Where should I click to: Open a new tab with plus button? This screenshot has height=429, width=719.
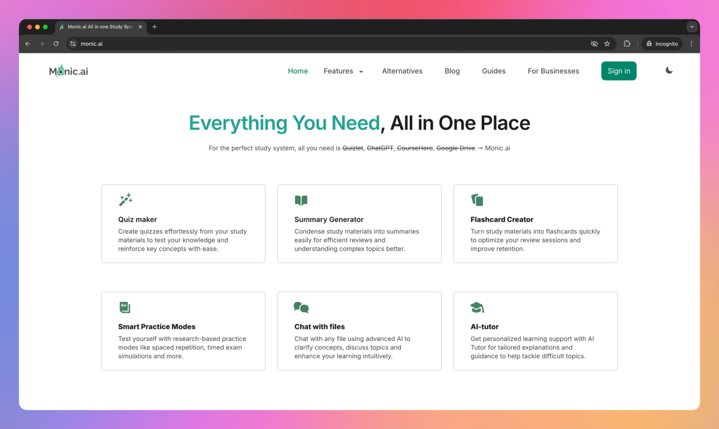(x=154, y=27)
